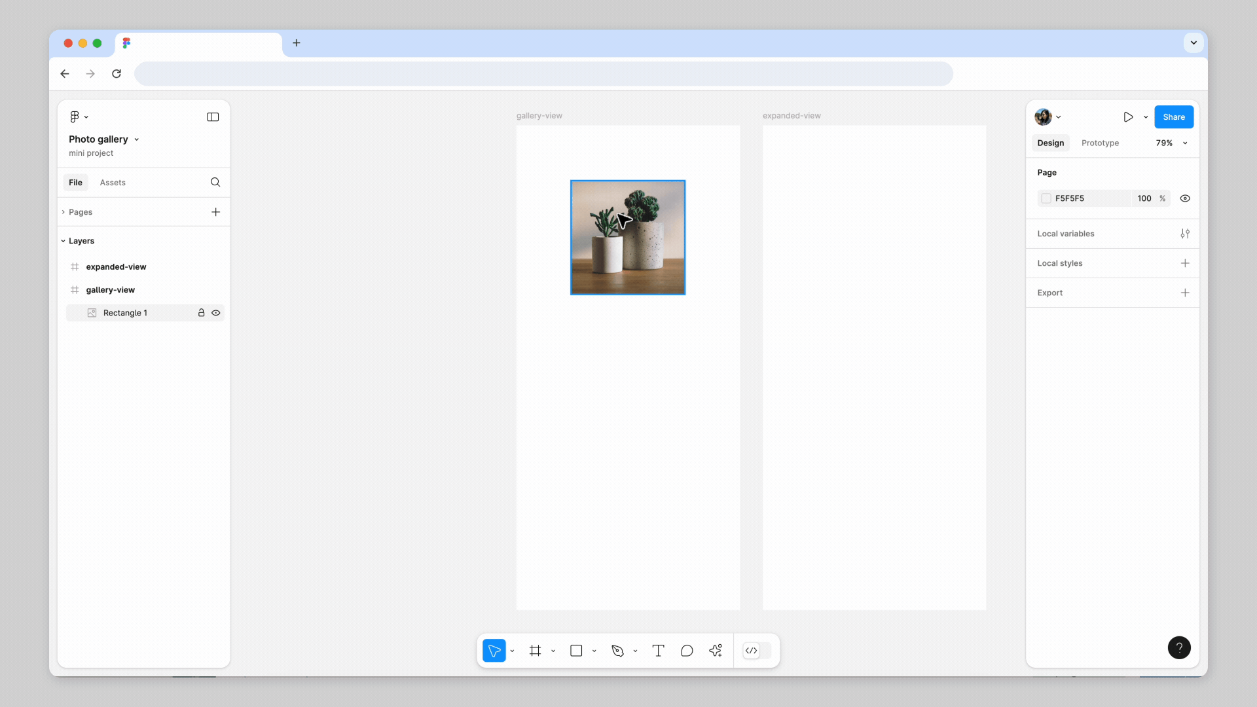Screen dimensions: 1257x707
Task: Select the Move tool in toolbar
Action: pyautogui.click(x=494, y=651)
